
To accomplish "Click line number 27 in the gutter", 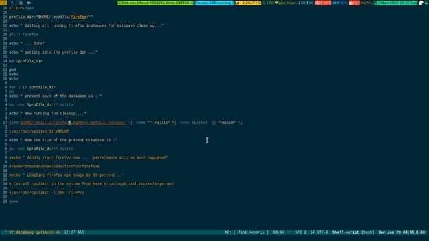I will 5,123.
